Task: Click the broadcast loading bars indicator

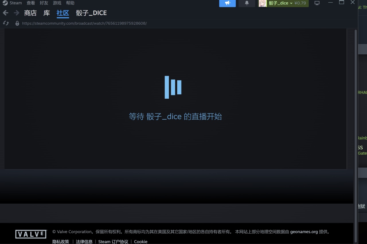Action: 173,87
